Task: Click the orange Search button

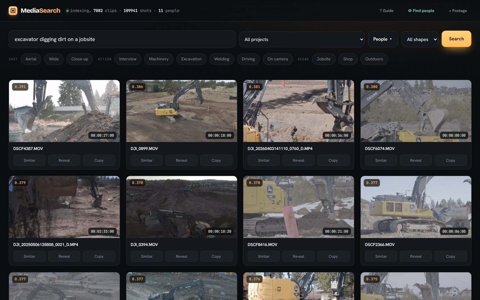Action: pyautogui.click(x=456, y=39)
